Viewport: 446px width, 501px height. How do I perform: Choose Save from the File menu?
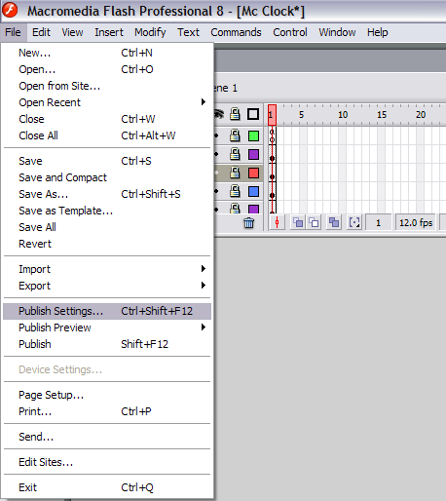(107, 161)
